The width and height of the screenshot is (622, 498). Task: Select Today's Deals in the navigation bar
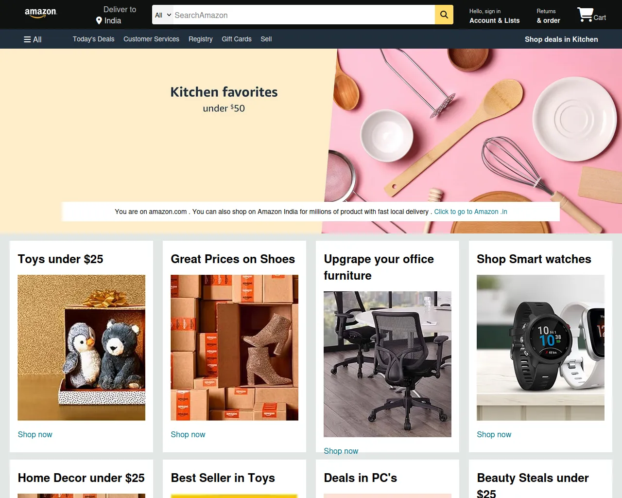(x=94, y=39)
